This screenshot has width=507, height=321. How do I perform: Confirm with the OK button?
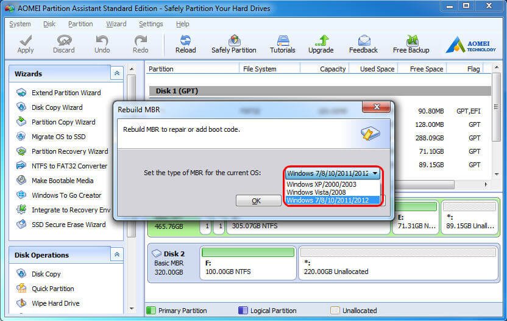258,201
